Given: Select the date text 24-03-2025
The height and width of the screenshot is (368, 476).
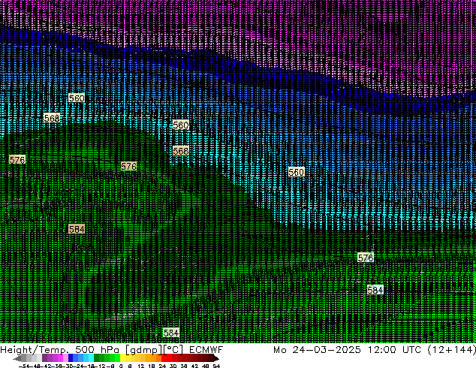Looking at the screenshot, I should tap(327, 350).
